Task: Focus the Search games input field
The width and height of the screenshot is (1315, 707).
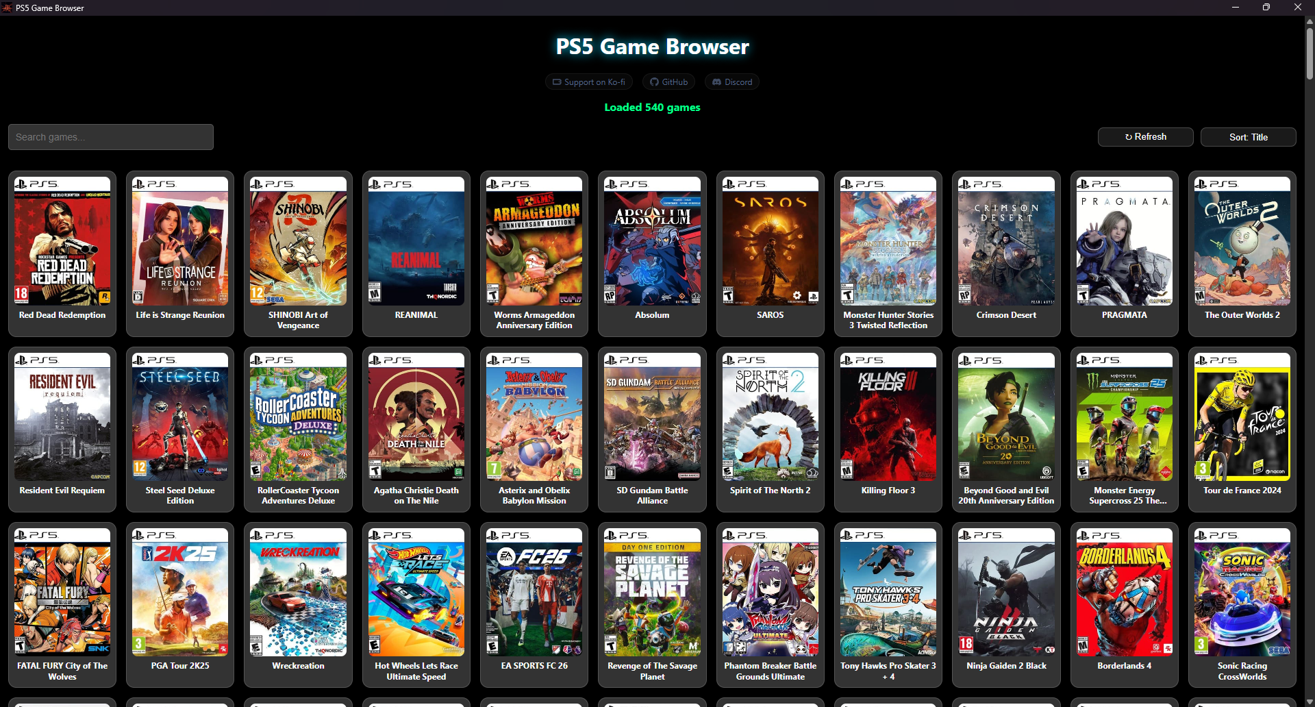Action: click(x=111, y=137)
